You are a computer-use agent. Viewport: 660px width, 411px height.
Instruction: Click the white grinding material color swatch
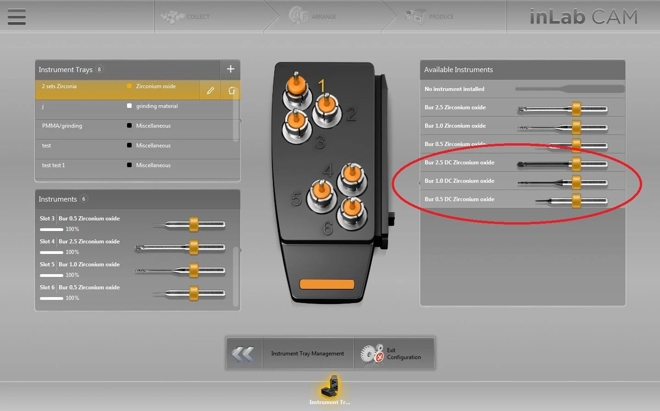129,106
